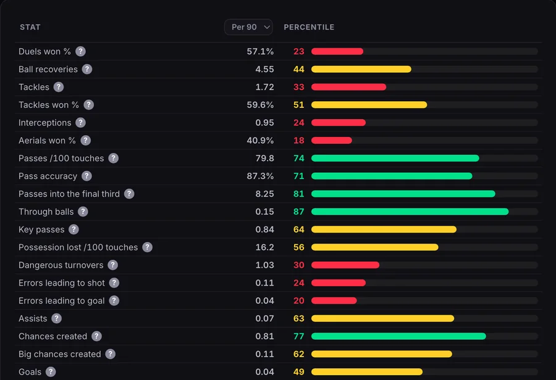This screenshot has height=380, width=556.
Task: Click the Interceptions value 0.95
Action: [x=264, y=123]
